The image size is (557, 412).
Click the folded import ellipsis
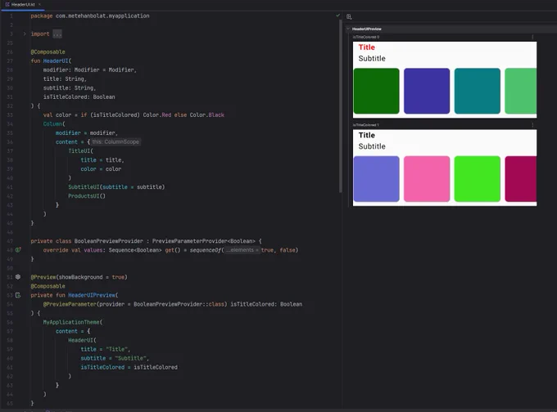point(57,34)
